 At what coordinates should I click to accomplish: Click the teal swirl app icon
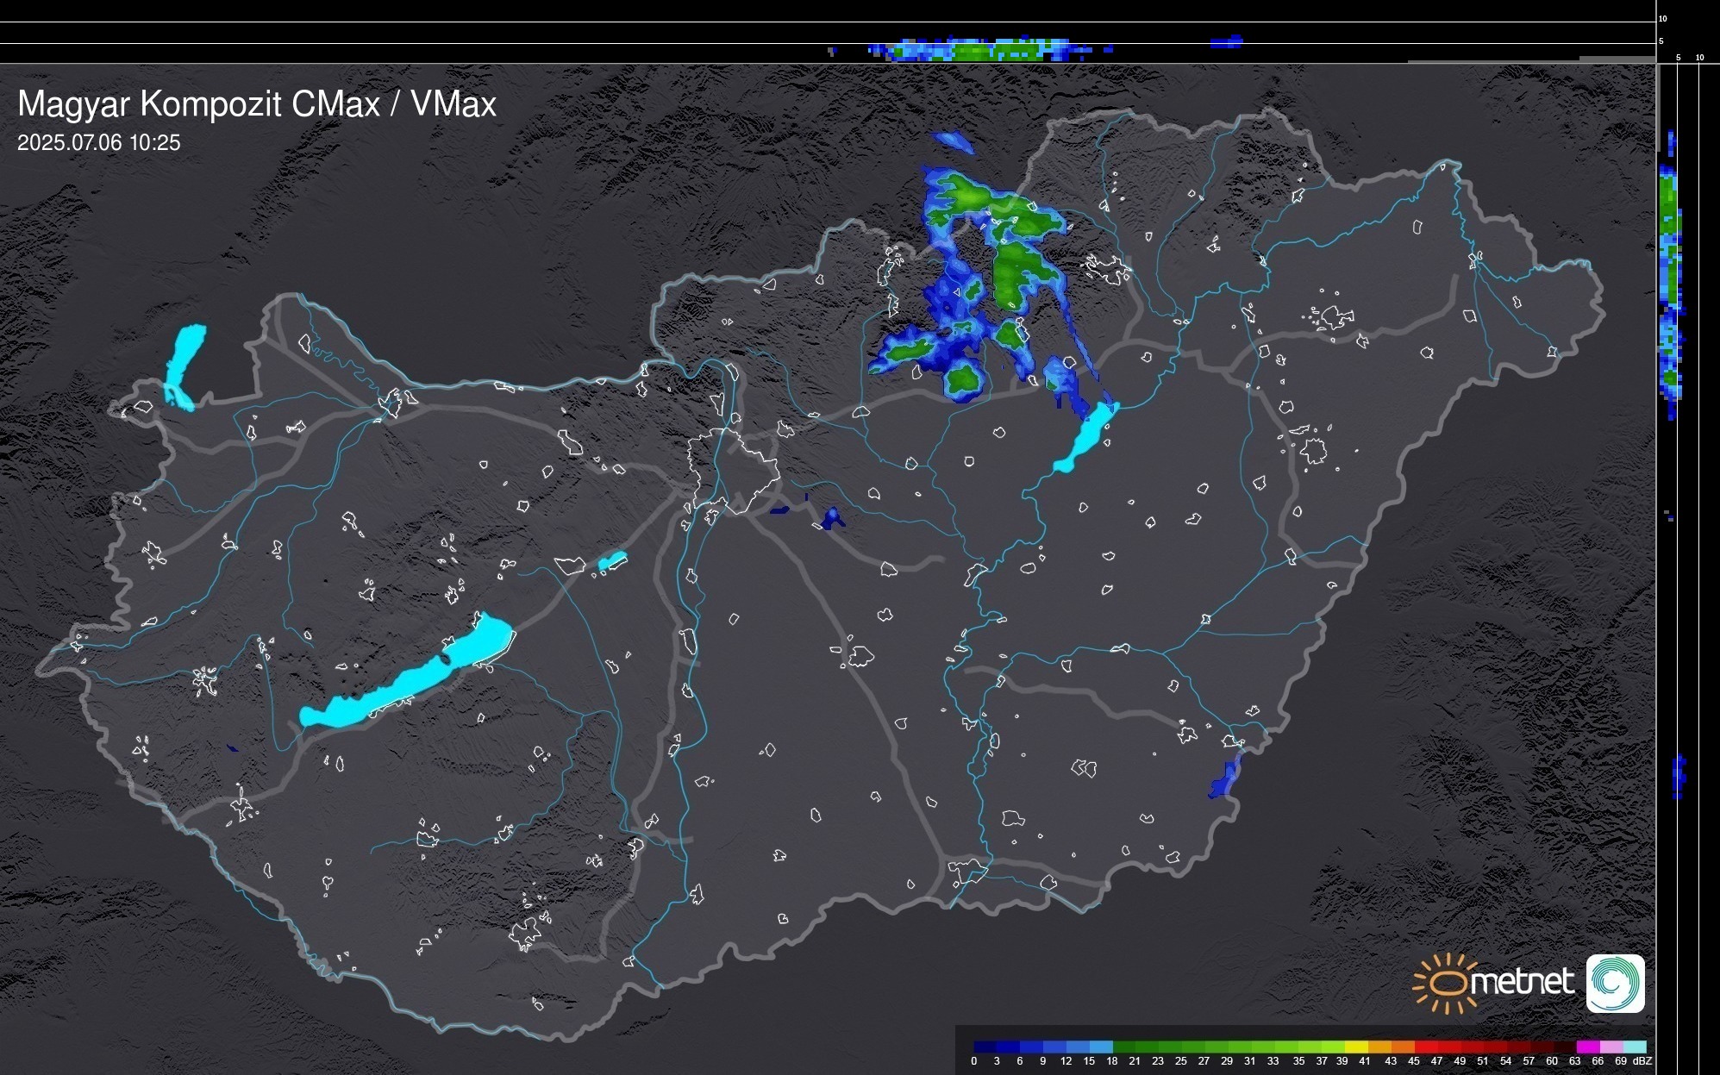tap(1615, 984)
